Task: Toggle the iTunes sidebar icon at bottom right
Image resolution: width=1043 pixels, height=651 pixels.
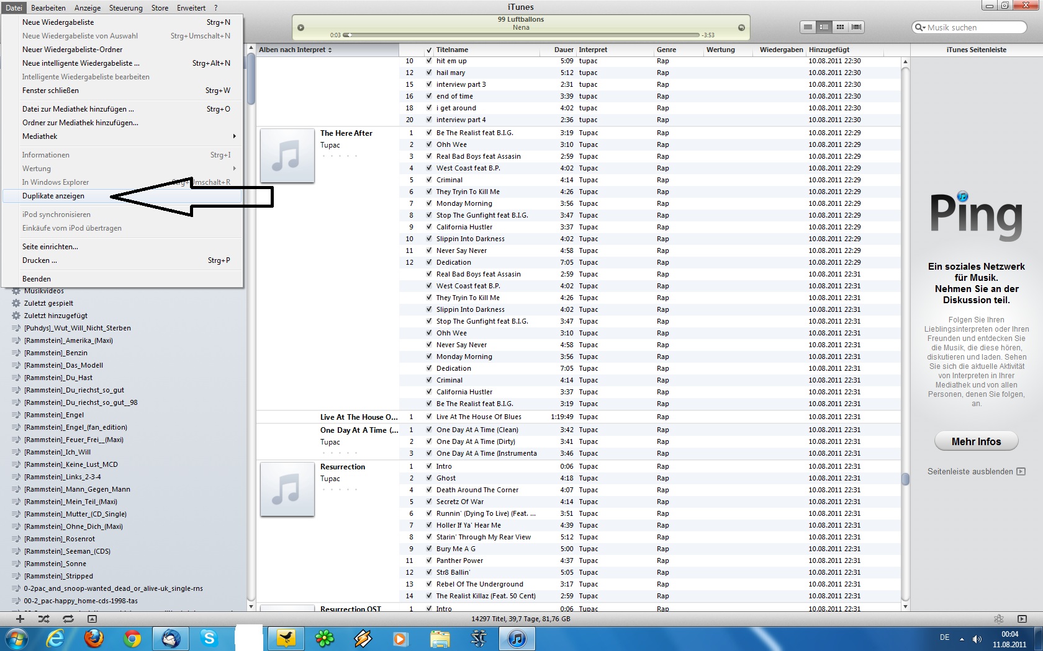Action: coord(1022,619)
